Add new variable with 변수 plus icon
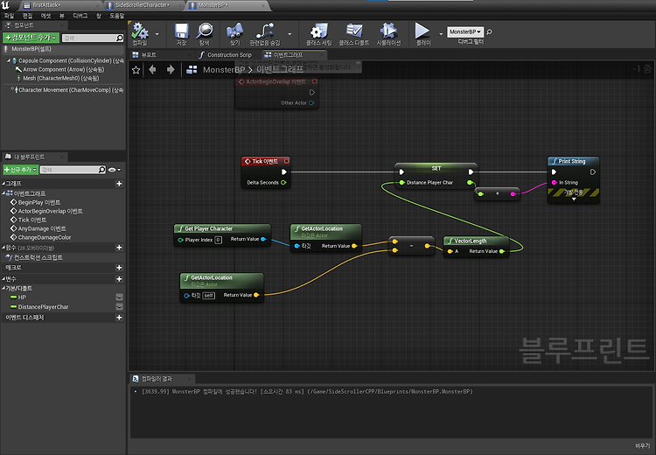Image resolution: width=656 pixels, height=455 pixels. (x=119, y=279)
